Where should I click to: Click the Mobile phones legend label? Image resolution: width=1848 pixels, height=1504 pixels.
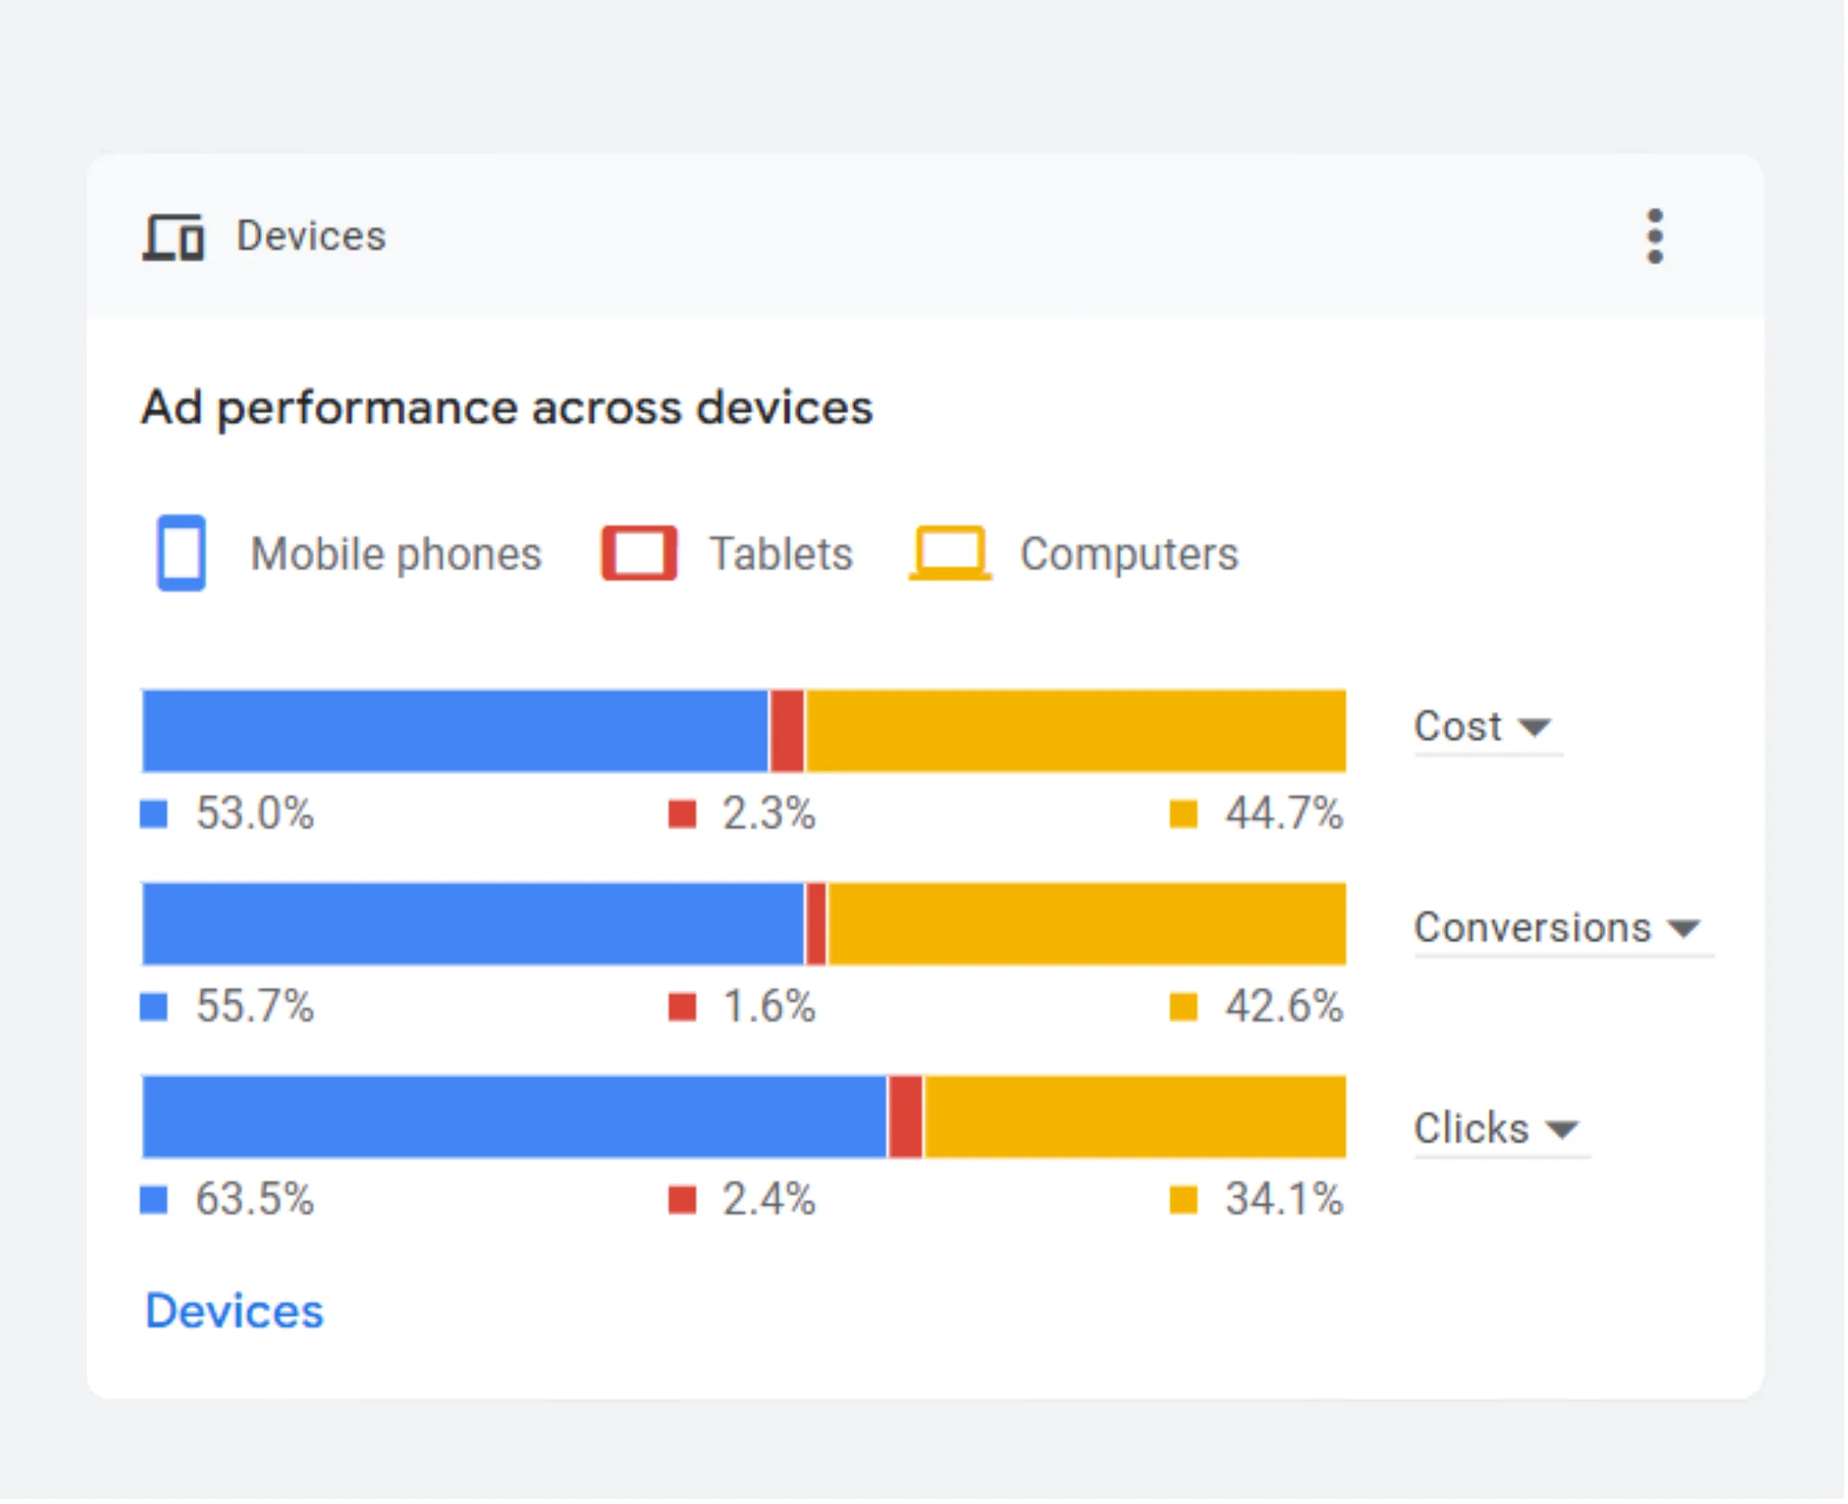tap(395, 553)
